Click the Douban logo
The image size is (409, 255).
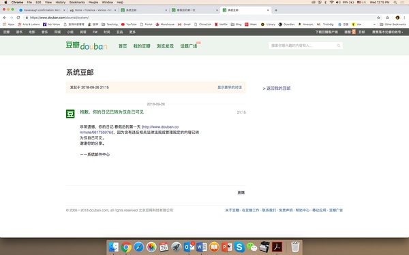87,46
